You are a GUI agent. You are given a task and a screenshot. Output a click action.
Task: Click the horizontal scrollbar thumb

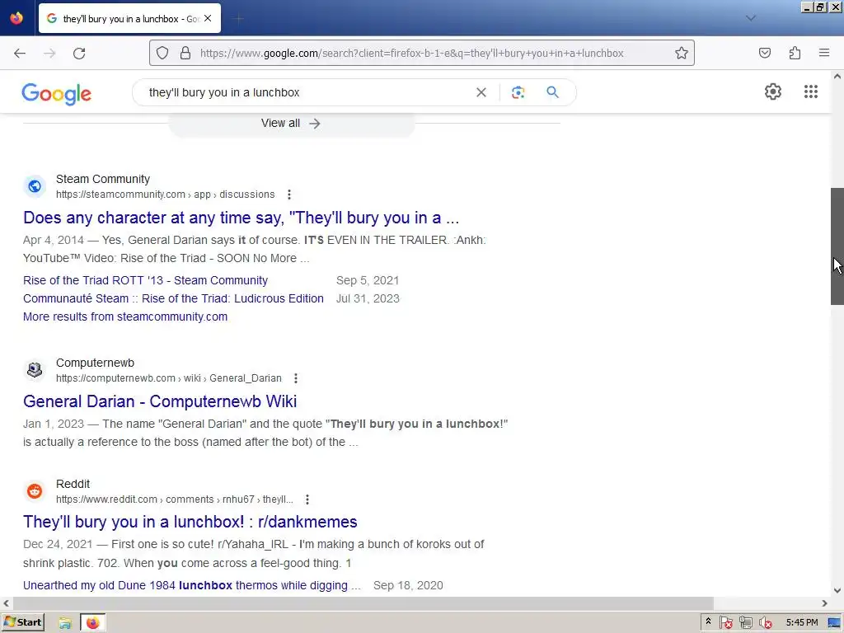[x=363, y=603]
